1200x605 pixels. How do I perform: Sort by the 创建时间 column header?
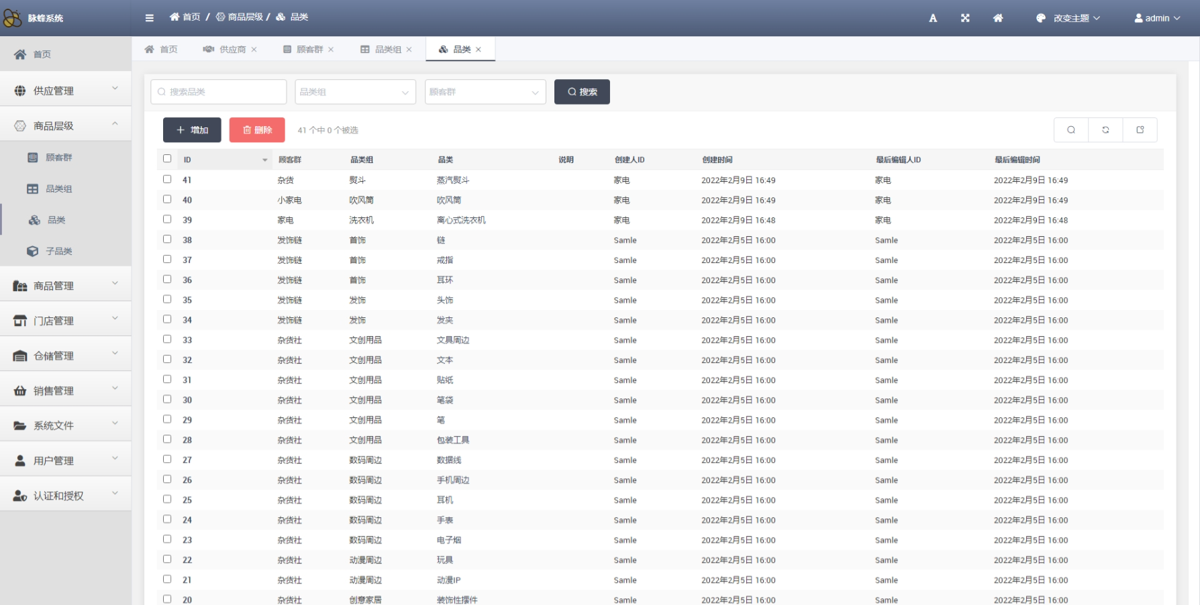pyautogui.click(x=717, y=160)
